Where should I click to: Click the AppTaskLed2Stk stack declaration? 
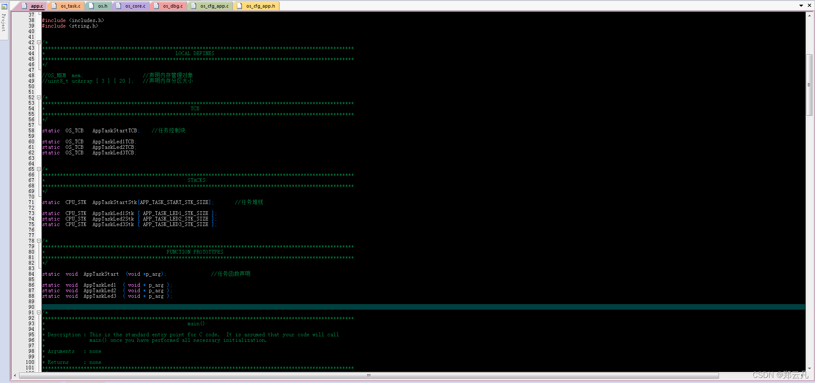(129, 219)
